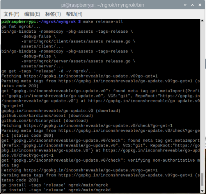Screen dimensions: 206x194
Task: Open the 标签(T) tabs menu
Action: 53,14
